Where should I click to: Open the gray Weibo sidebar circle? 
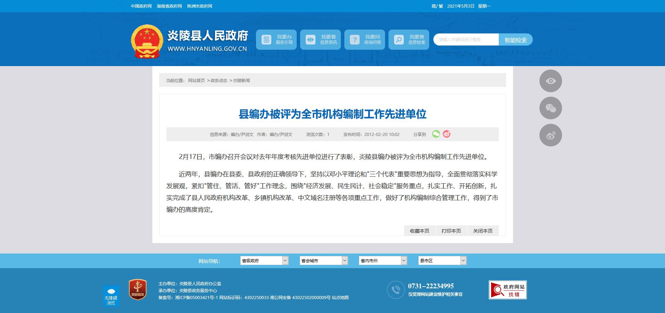[551, 135]
